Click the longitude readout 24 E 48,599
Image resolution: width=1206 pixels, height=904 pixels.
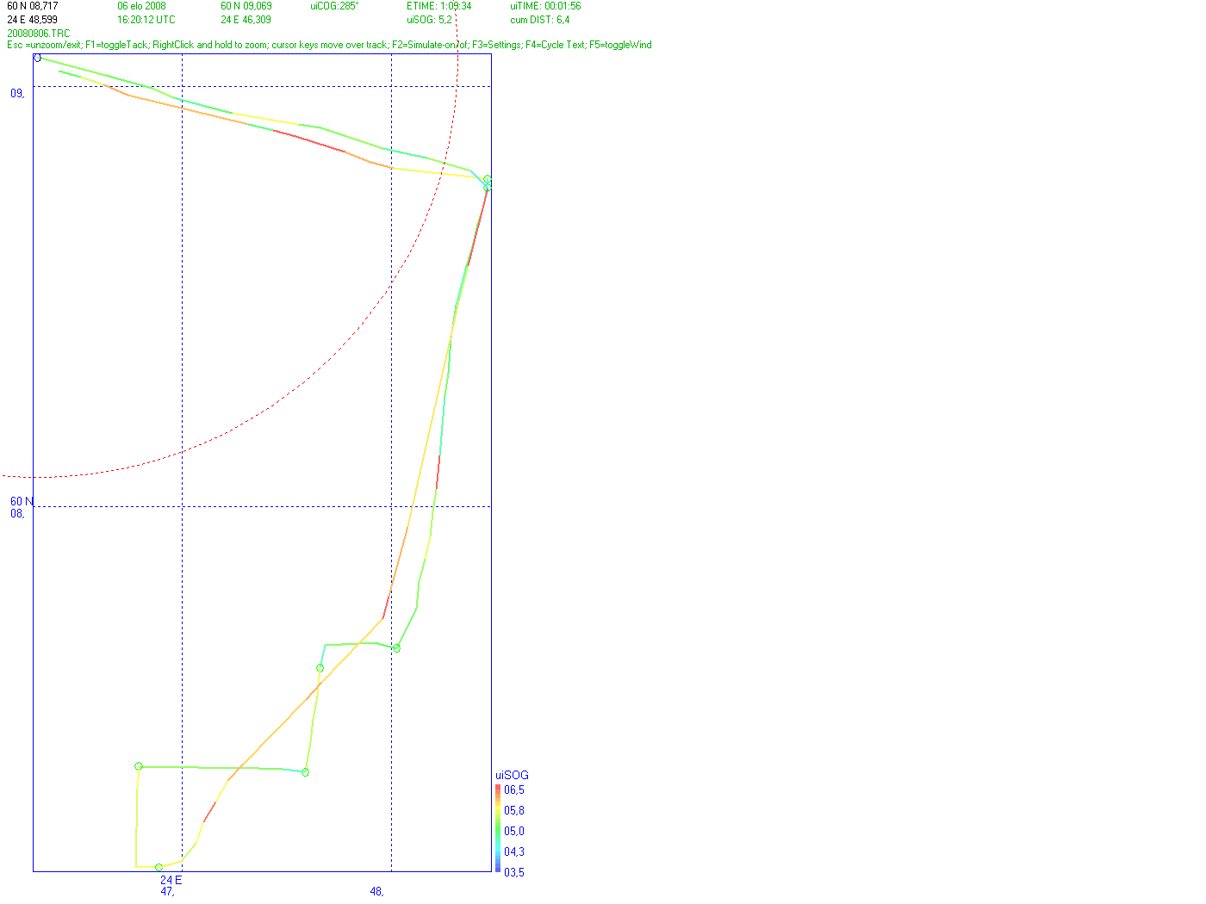(x=33, y=20)
